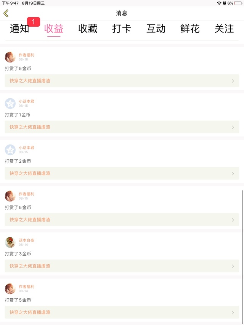The width and height of the screenshot is (244, 325).
Task: Tap the red notification badge showing 1
Action: point(33,22)
